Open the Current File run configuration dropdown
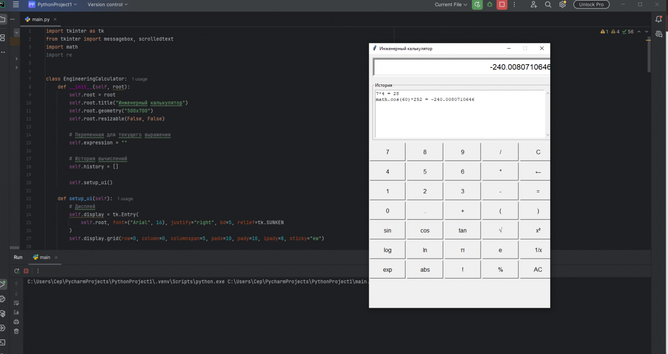This screenshot has height=354, width=668. click(x=451, y=5)
